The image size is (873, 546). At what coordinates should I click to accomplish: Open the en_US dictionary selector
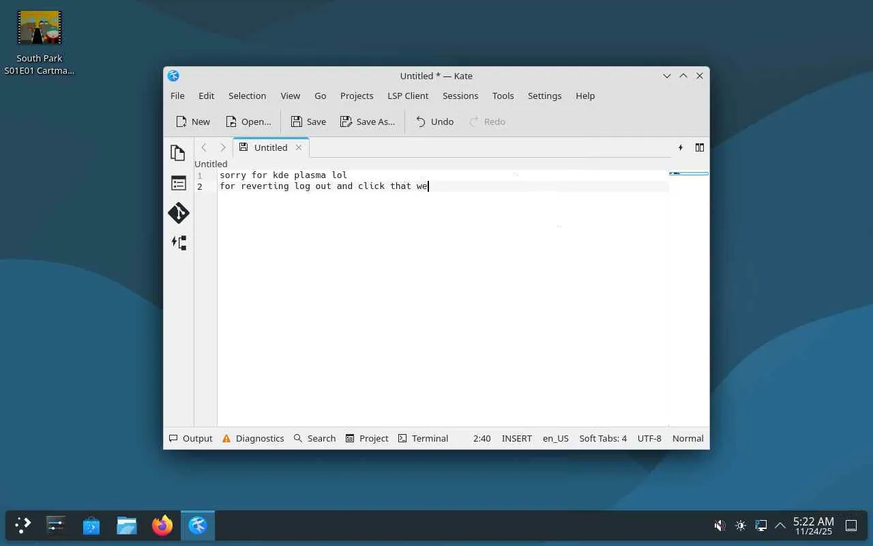(555, 438)
